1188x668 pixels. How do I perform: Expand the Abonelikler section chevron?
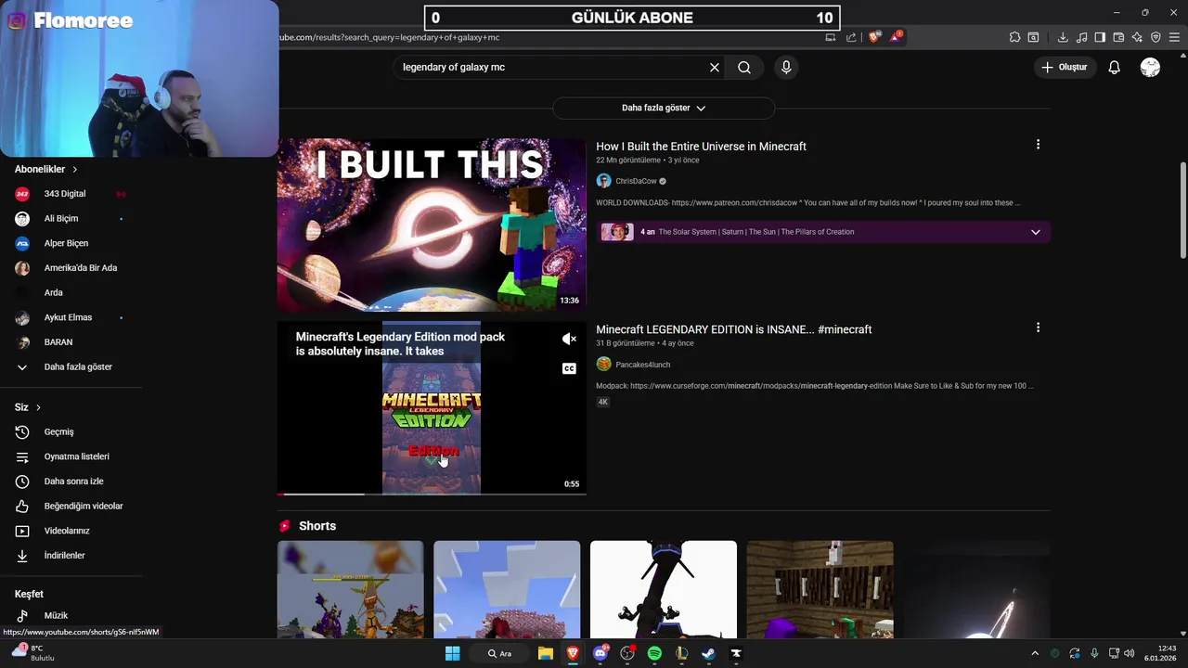point(75,170)
